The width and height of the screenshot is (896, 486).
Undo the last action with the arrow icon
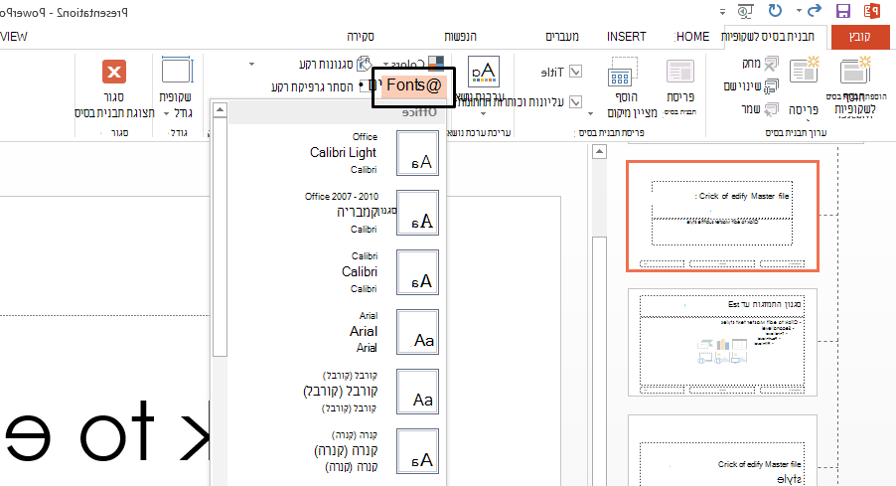(815, 10)
